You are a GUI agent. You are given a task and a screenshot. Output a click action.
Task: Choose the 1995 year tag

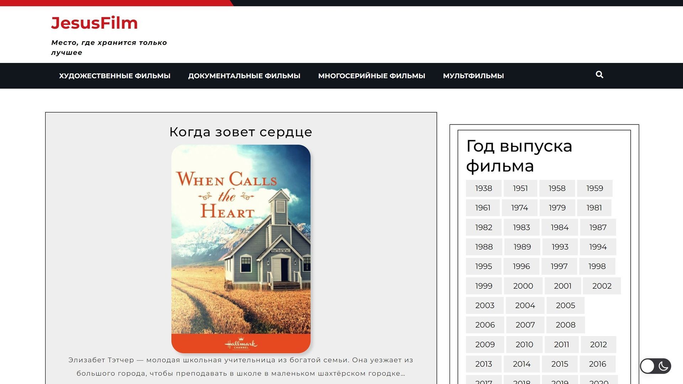click(x=483, y=266)
